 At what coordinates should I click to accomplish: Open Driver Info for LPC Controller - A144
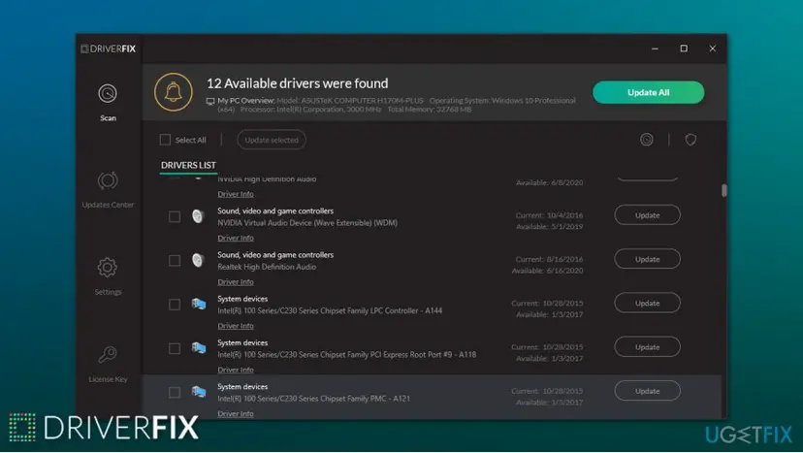click(x=236, y=326)
